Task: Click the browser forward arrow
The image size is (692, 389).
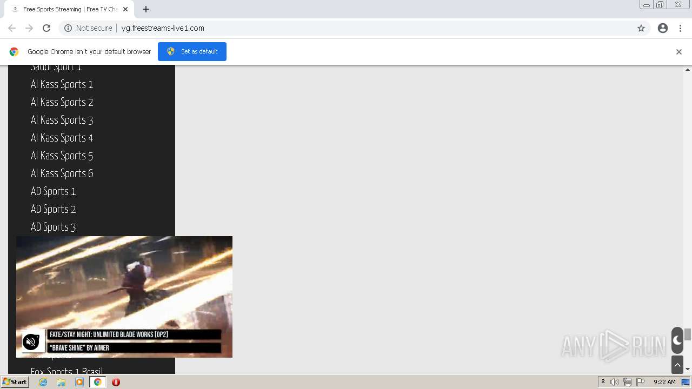Action: pos(29,28)
